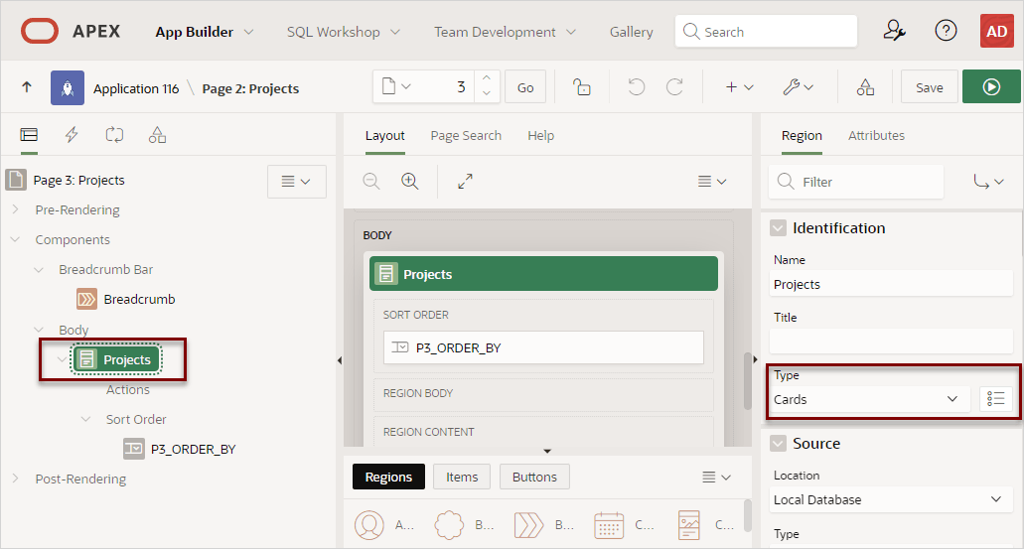Expand the Post-Rendering node

click(x=16, y=479)
